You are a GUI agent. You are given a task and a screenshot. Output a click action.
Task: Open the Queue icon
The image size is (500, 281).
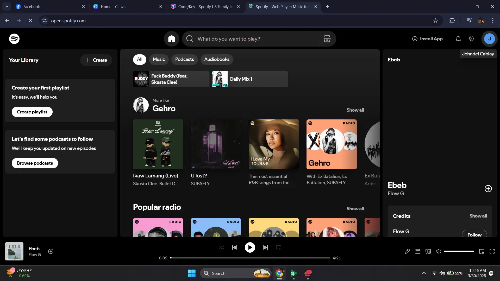point(418,251)
